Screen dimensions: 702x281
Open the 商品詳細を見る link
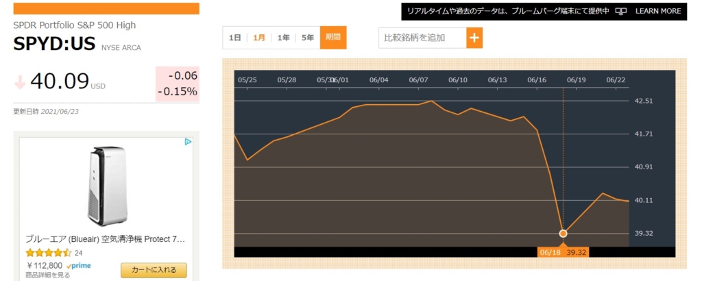click(x=47, y=275)
